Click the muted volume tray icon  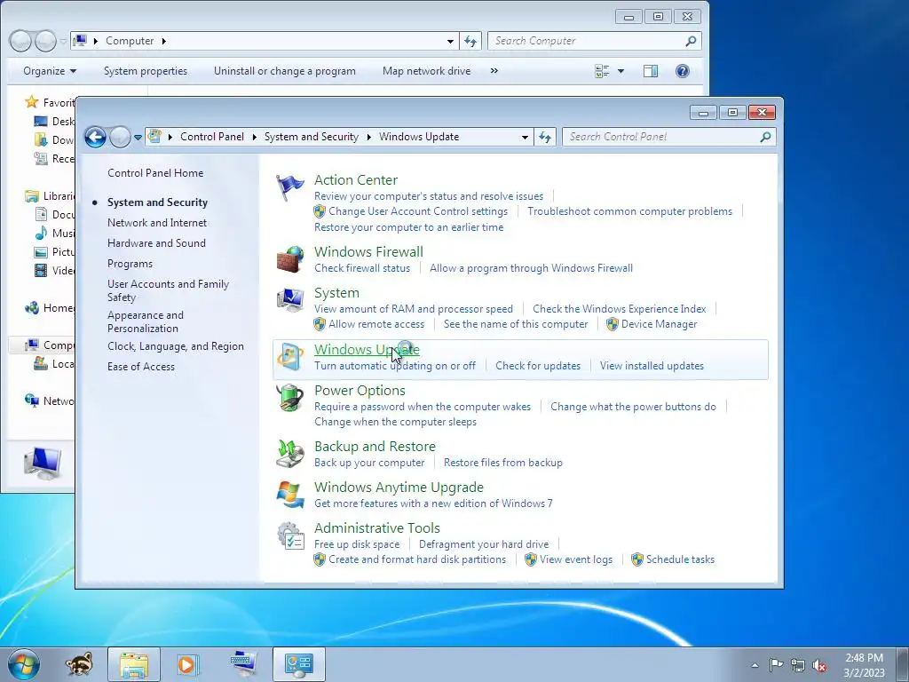[819, 665]
